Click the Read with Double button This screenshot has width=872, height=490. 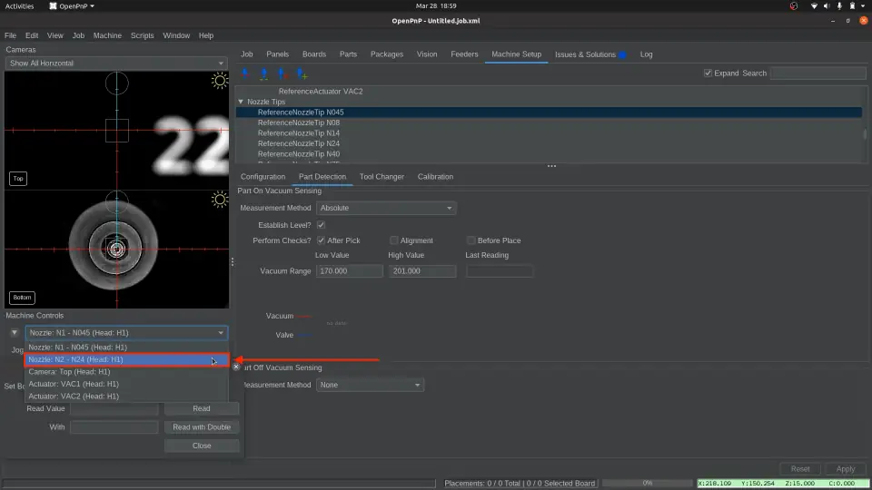(202, 427)
